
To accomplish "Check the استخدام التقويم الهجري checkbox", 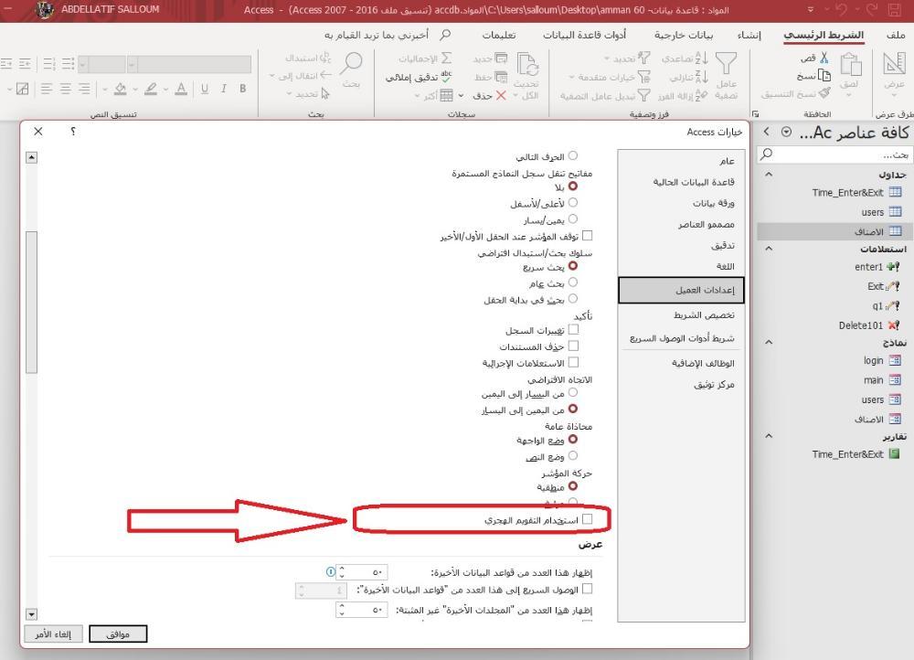I will 588,519.
